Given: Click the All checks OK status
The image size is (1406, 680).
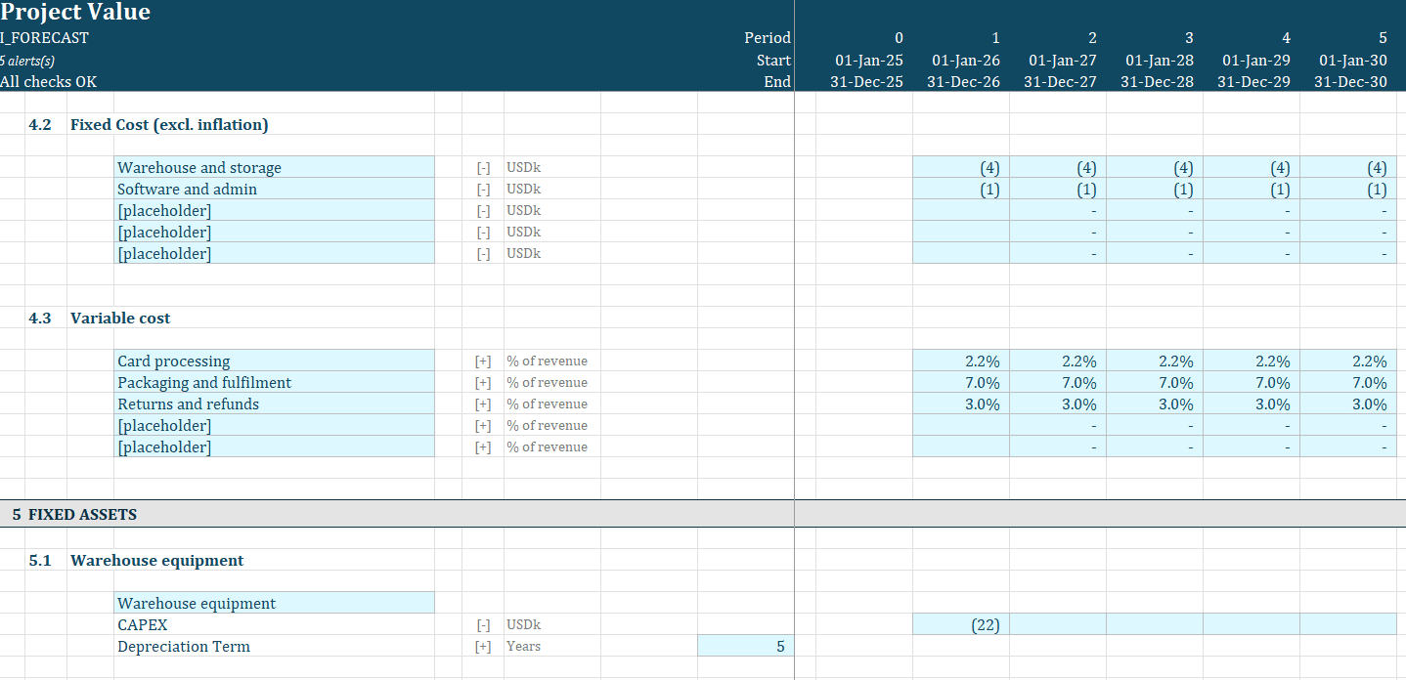Looking at the screenshot, I should [x=48, y=81].
